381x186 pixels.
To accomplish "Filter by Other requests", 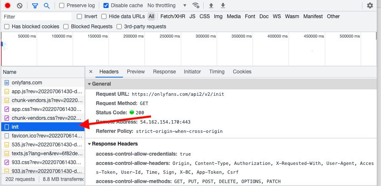I will 333,16.
